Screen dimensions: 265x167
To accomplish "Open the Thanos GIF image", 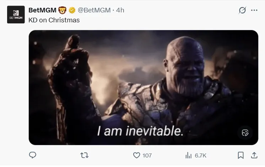I will pos(143,82).
